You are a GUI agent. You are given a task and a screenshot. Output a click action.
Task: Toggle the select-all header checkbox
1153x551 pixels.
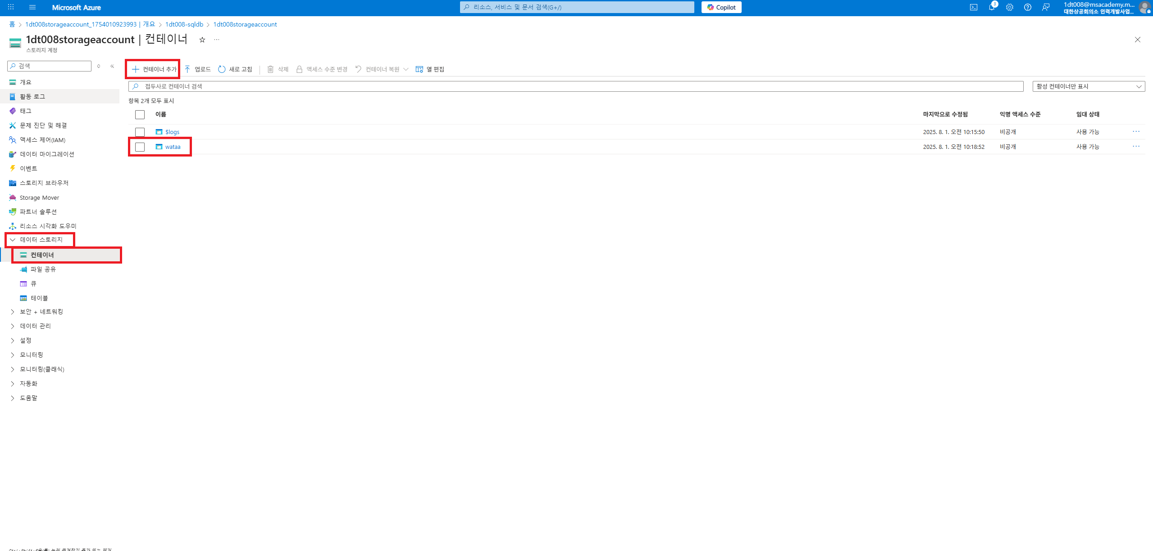(140, 114)
